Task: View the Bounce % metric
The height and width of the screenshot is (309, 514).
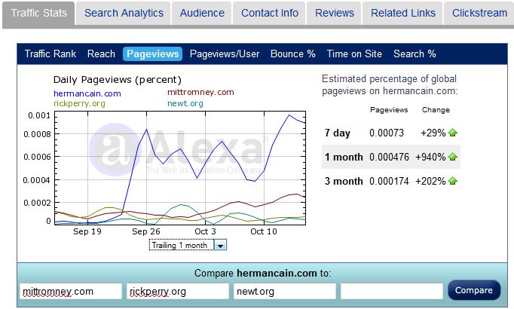Action: [x=292, y=54]
